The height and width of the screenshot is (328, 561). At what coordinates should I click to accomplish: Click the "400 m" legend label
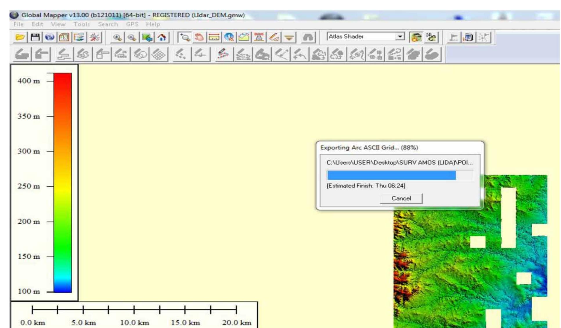pos(29,81)
